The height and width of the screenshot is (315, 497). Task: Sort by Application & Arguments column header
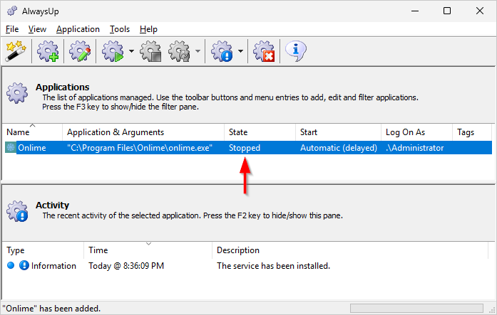[x=143, y=132]
